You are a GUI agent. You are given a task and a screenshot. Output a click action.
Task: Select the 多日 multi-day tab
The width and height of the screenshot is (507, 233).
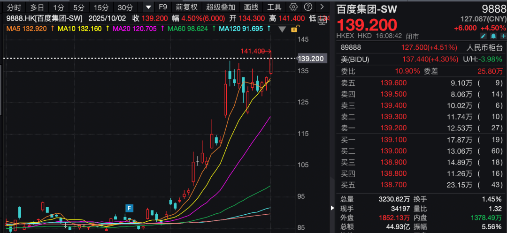37,7
